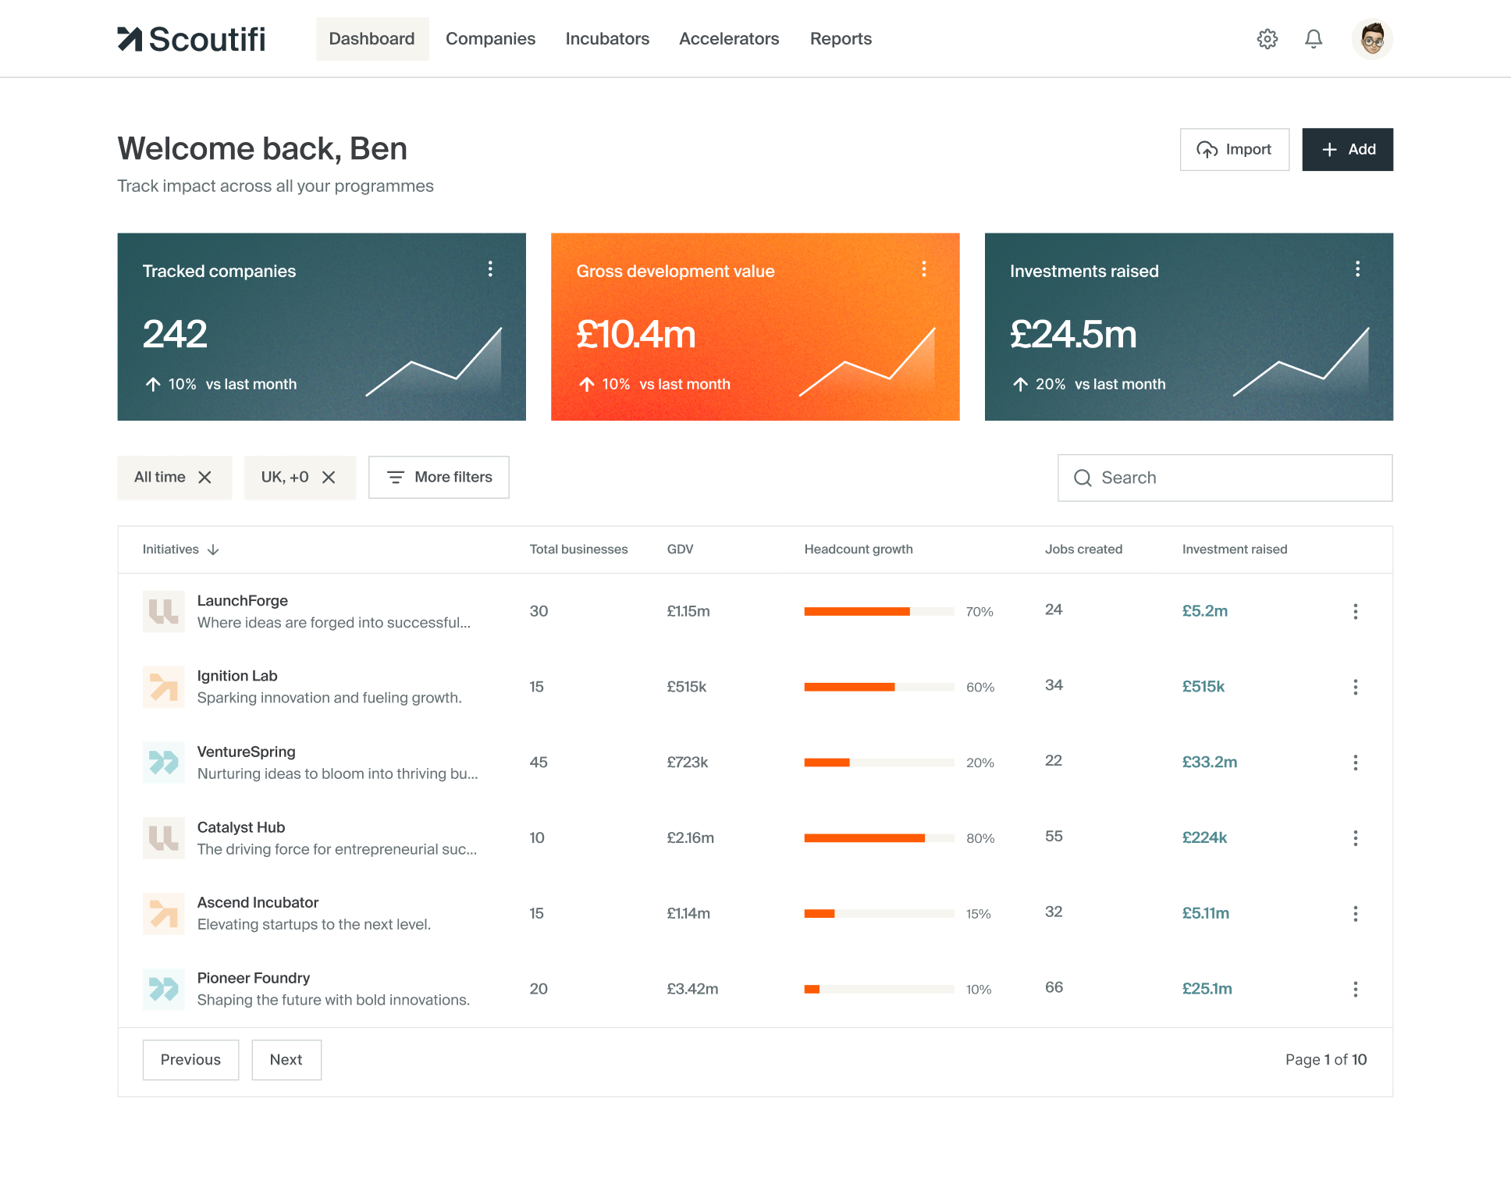
Task: Open the user profile avatar
Action: click(x=1371, y=39)
